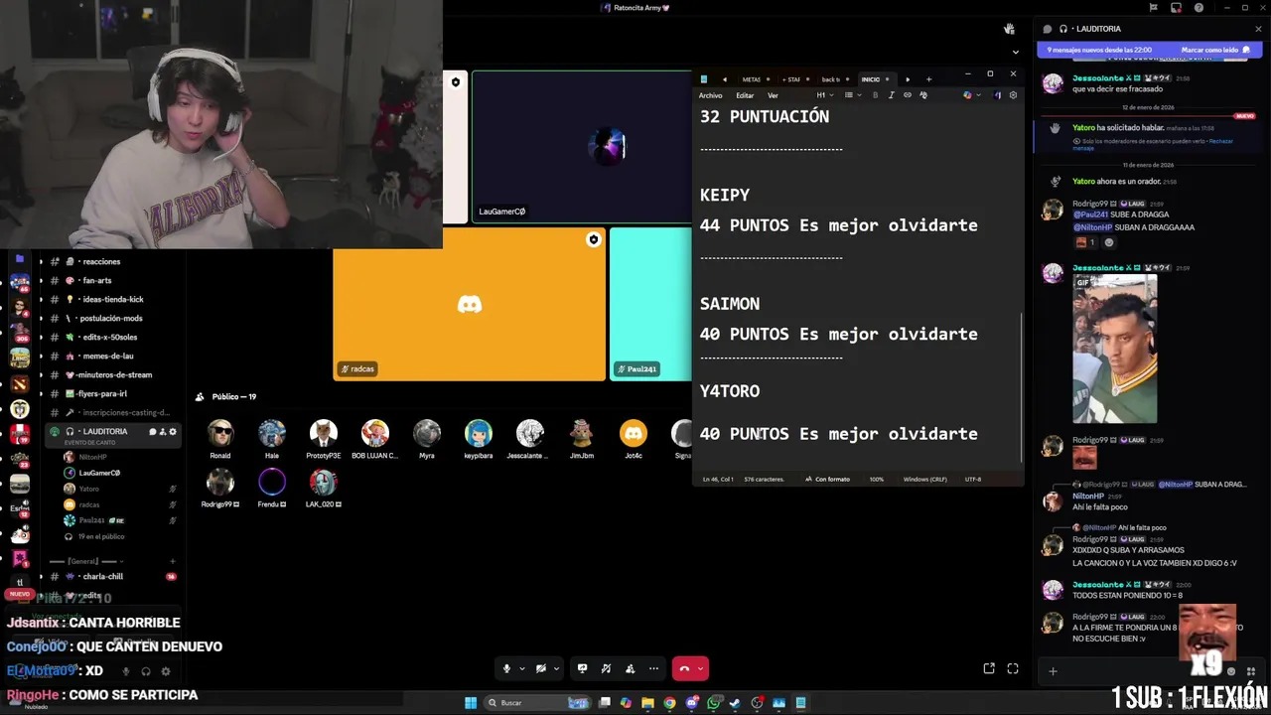Select audience member keypibara avatar

pos(479,433)
